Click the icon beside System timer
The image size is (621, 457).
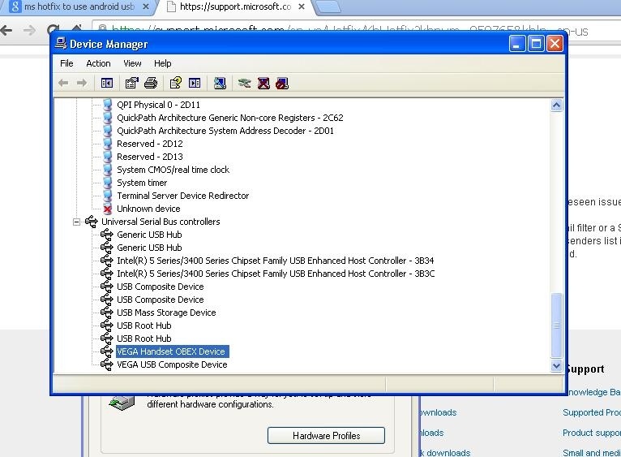(x=107, y=183)
